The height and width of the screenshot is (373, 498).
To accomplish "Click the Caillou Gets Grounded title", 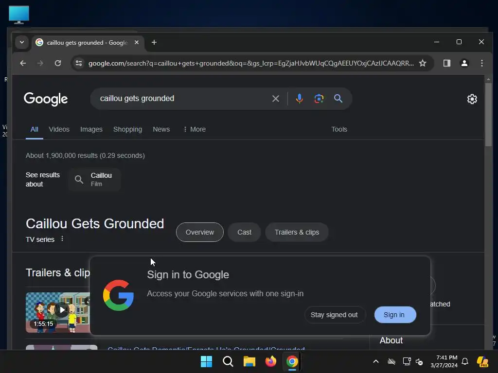I will tap(95, 223).
